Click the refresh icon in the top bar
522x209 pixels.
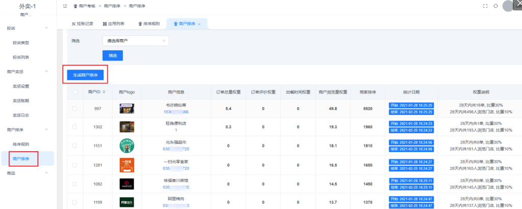click(x=495, y=6)
